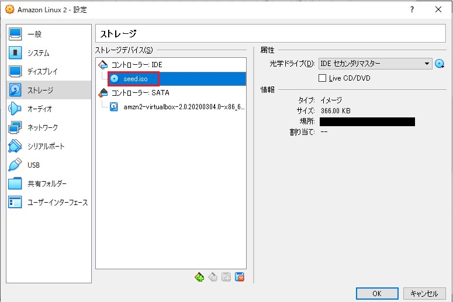Open the ディスプレイ settings category
The width and height of the screenshot is (453, 302).
click(x=49, y=71)
